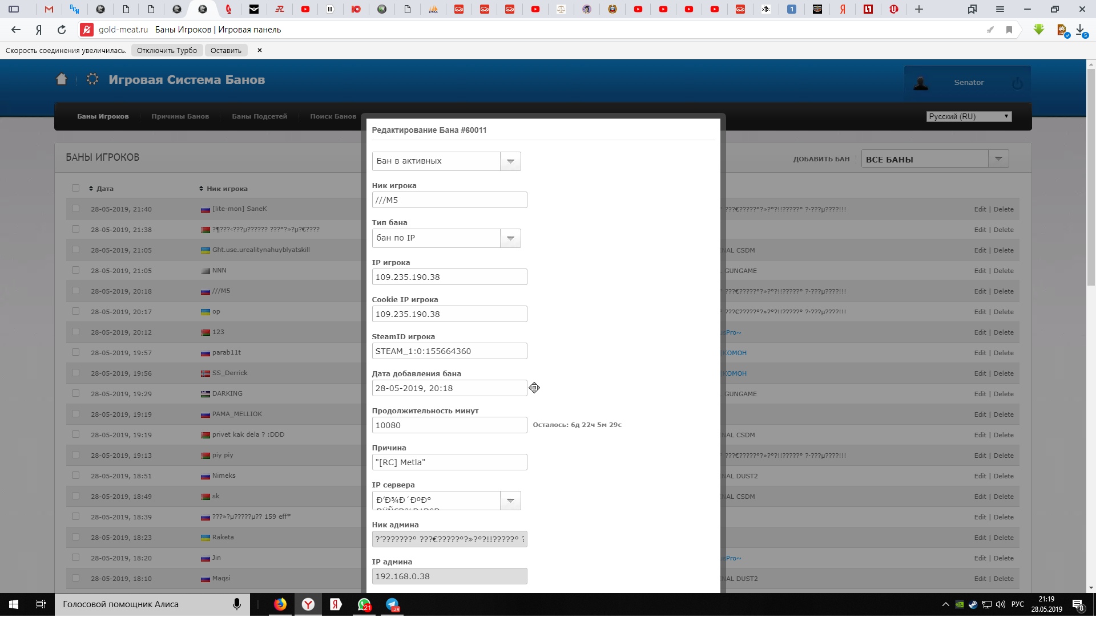Screen dimensions: 1096x618
Task: Click Delete in the Raketa 18:23 row
Action: [1004, 538]
